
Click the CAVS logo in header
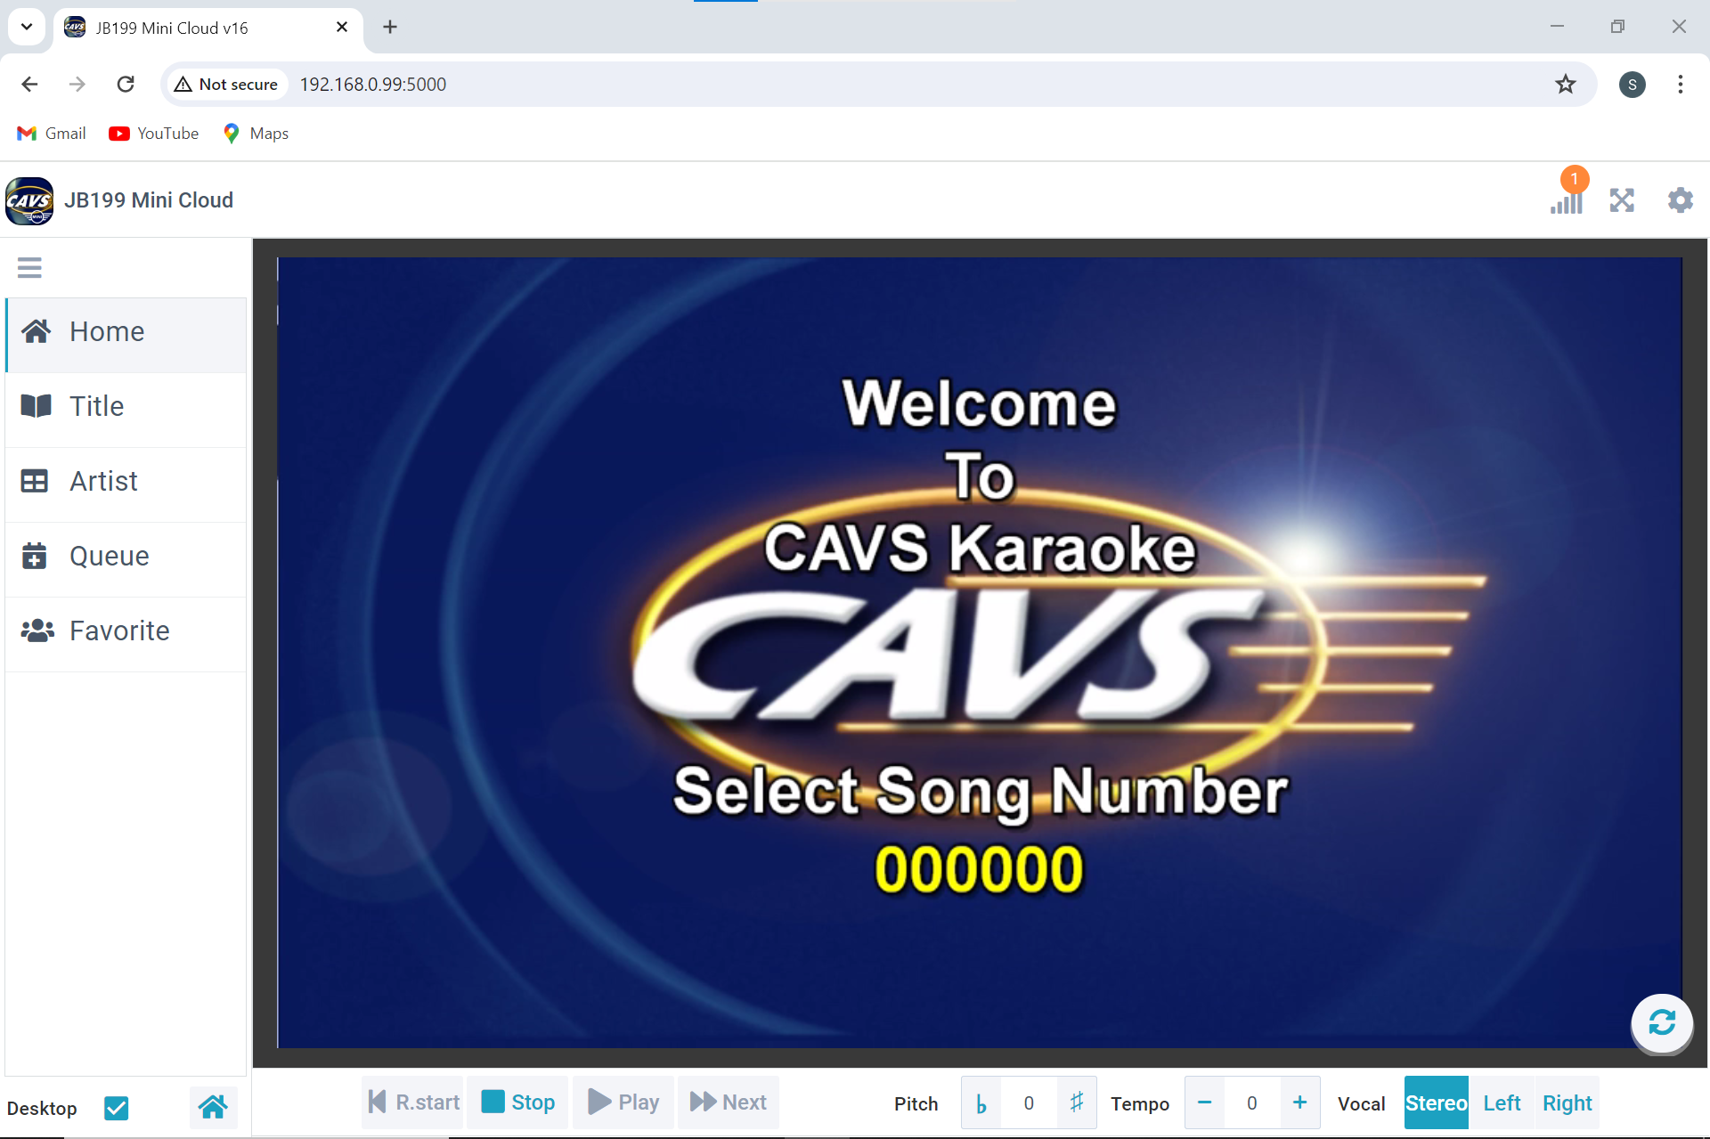coord(29,200)
